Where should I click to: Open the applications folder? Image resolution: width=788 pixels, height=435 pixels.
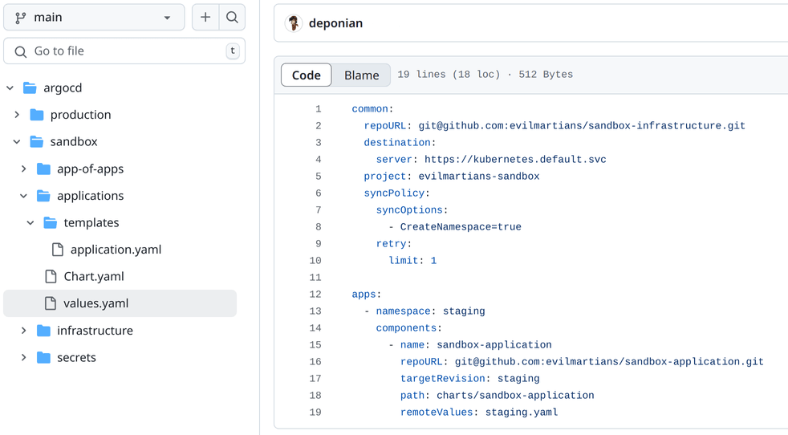point(91,196)
